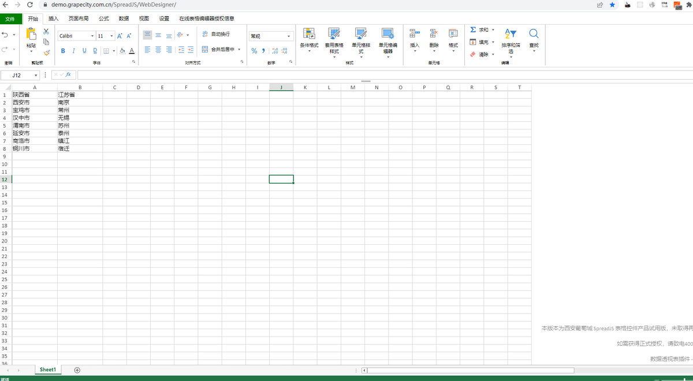
Task: Click the 删除 delete cells icon
Action: click(434, 33)
